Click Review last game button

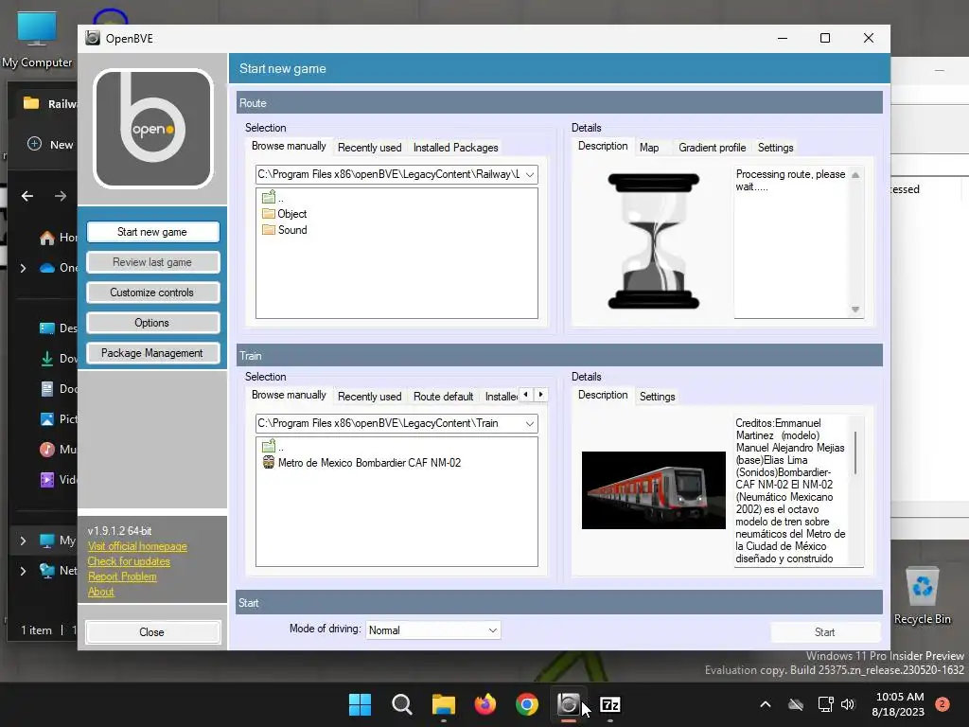[152, 262]
